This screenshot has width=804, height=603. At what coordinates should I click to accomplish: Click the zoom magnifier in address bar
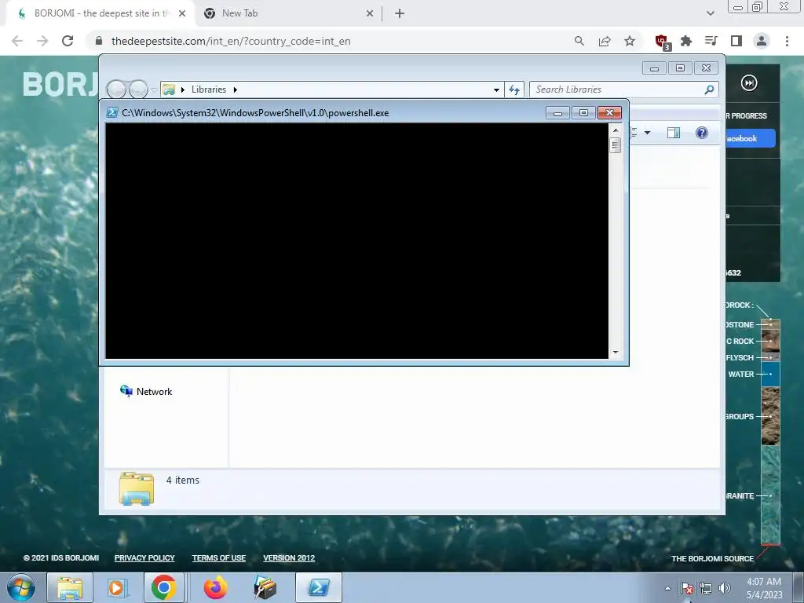pyautogui.click(x=579, y=41)
